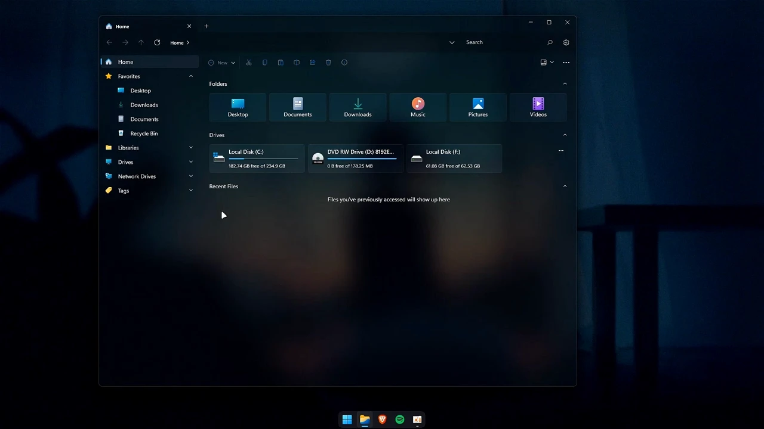The width and height of the screenshot is (764, 429).
Task: Open File Explorer settings gear
Action: coord(566,42)
